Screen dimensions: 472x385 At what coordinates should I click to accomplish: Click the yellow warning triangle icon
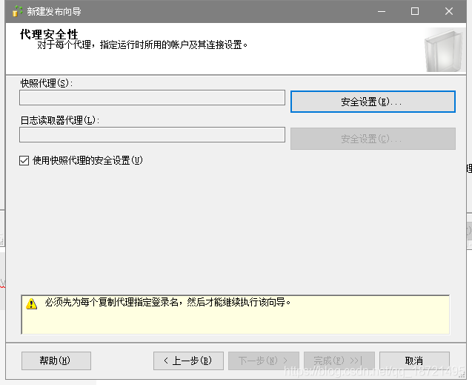pyautogui.click(x=32, y=303)
